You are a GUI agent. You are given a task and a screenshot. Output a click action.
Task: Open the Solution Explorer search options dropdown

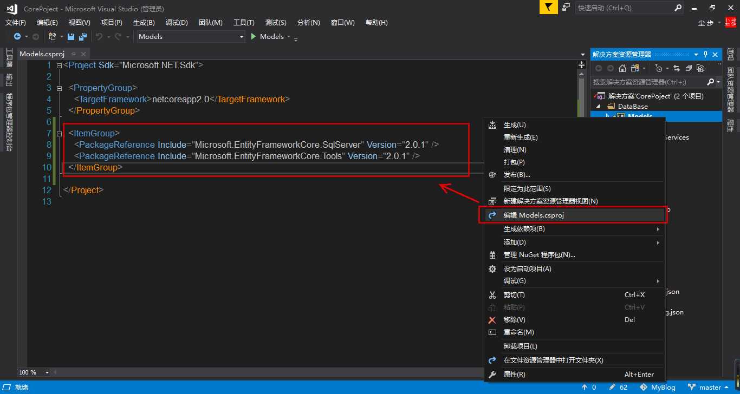coord(719,82)
